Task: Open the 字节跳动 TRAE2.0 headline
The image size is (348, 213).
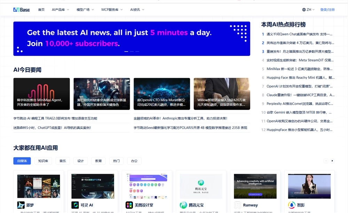Action: coord(55,118)
